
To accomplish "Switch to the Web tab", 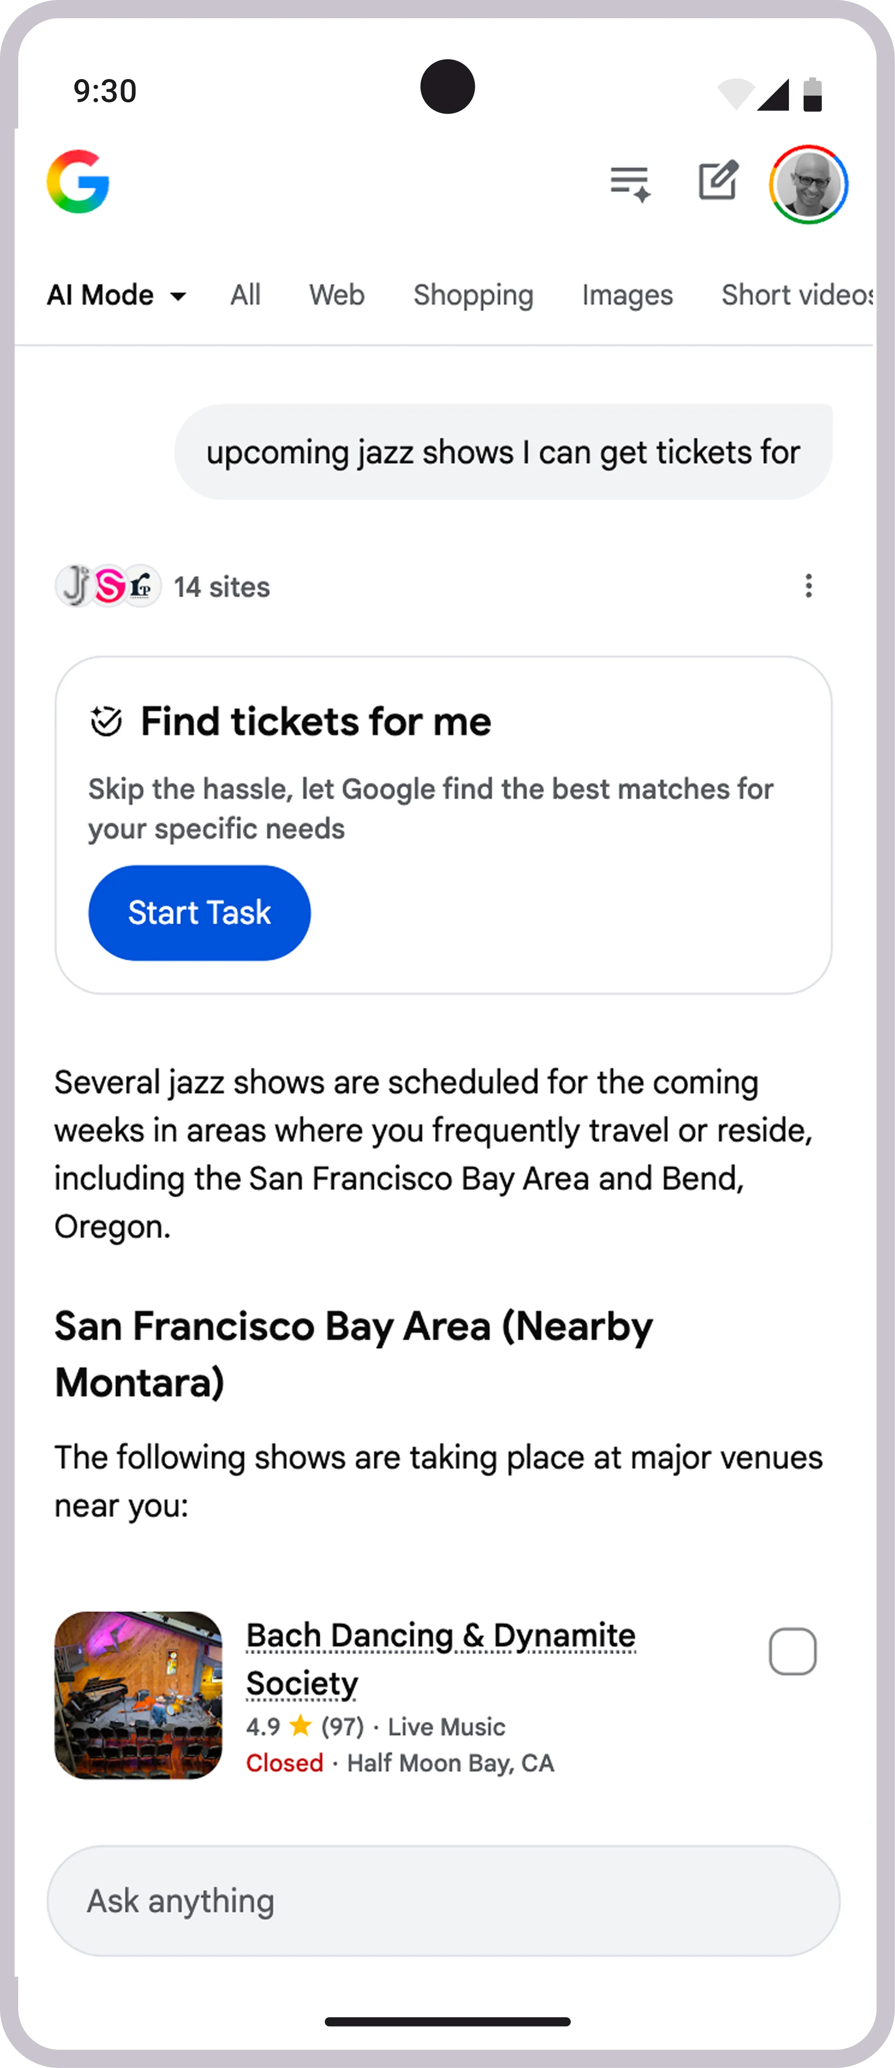I will pos(337,296).
